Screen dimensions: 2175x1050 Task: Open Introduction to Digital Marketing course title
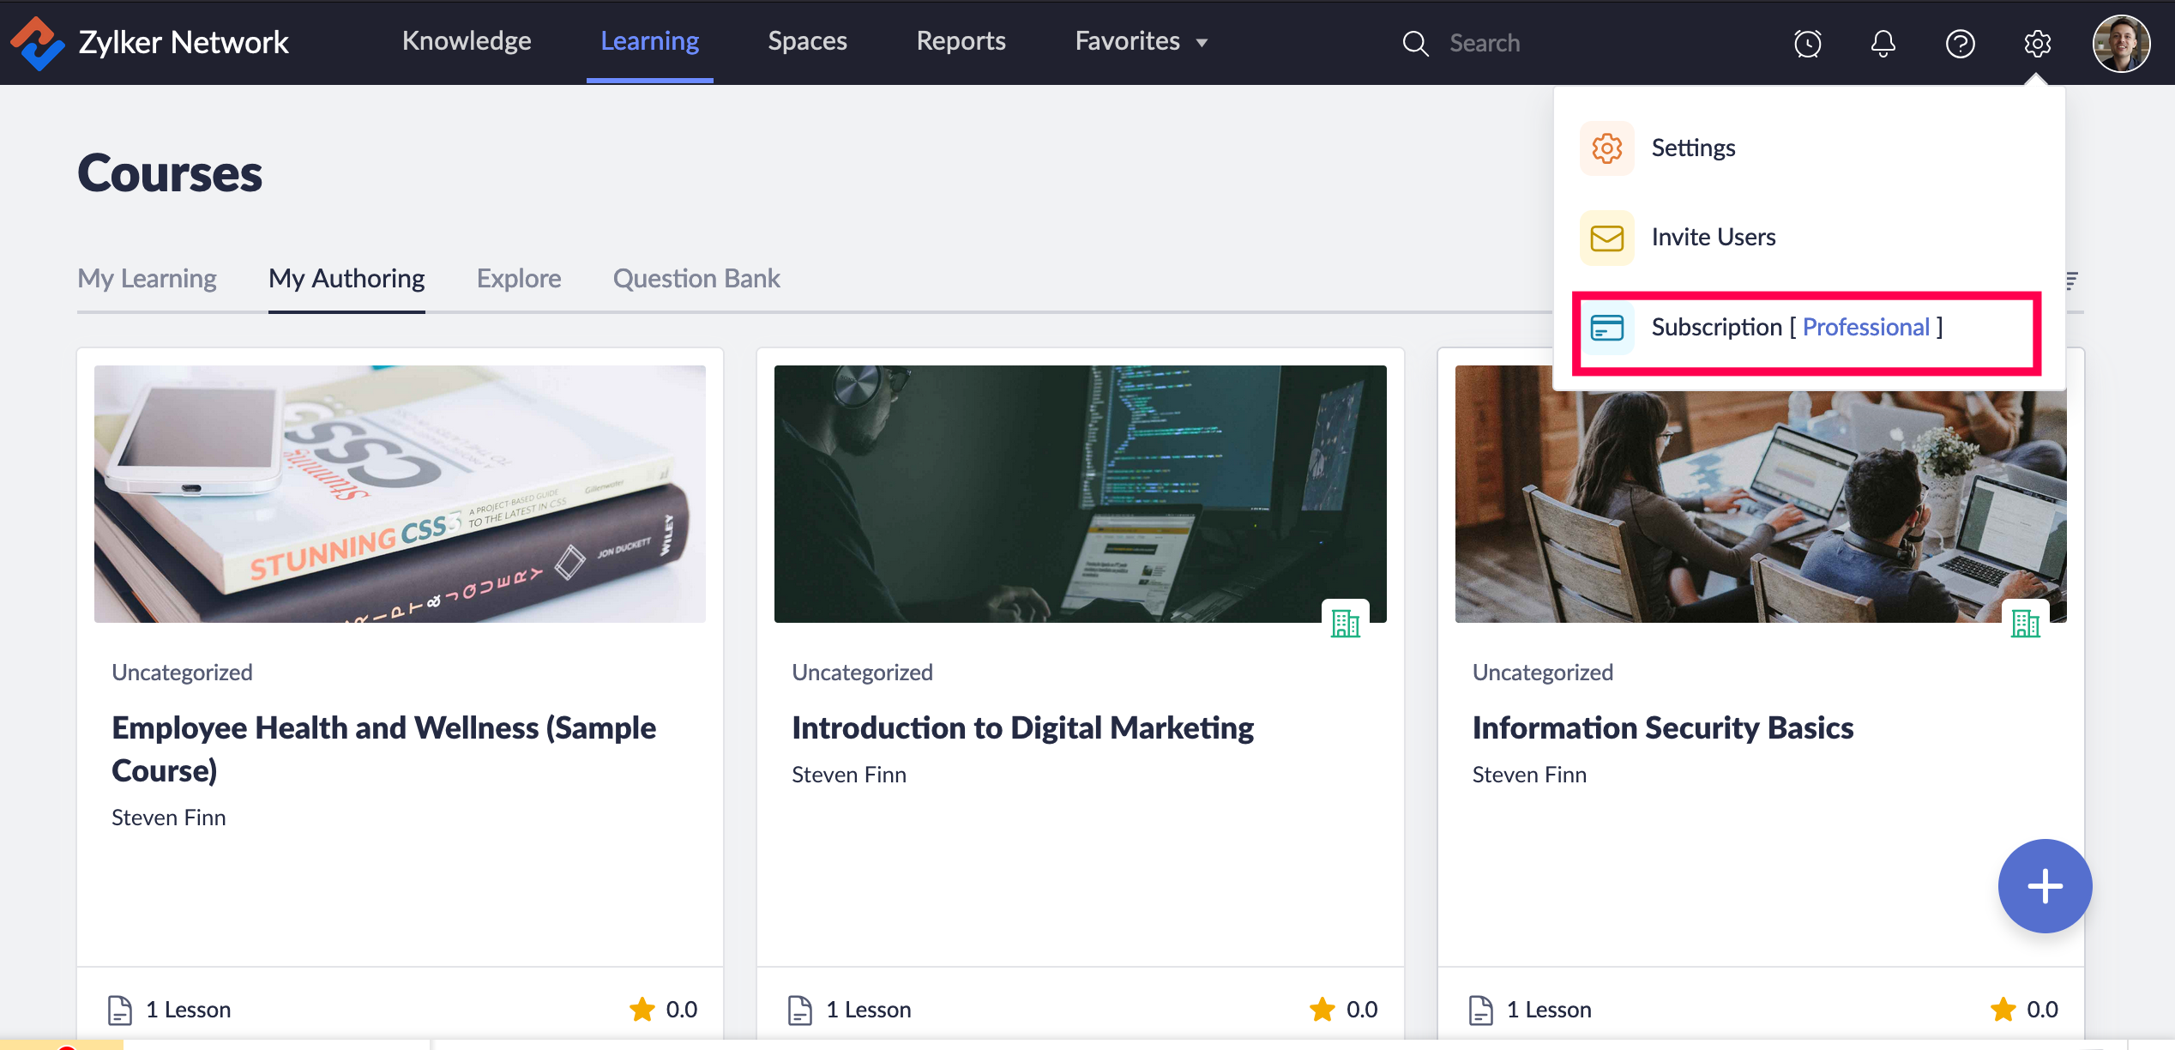coord(1022,727)
